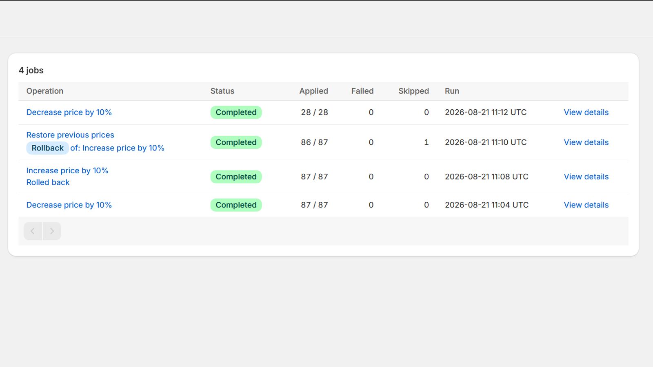This screenshot has height=367, width=653.
Task: Click the Rollback badge
Action: [47, 148]
